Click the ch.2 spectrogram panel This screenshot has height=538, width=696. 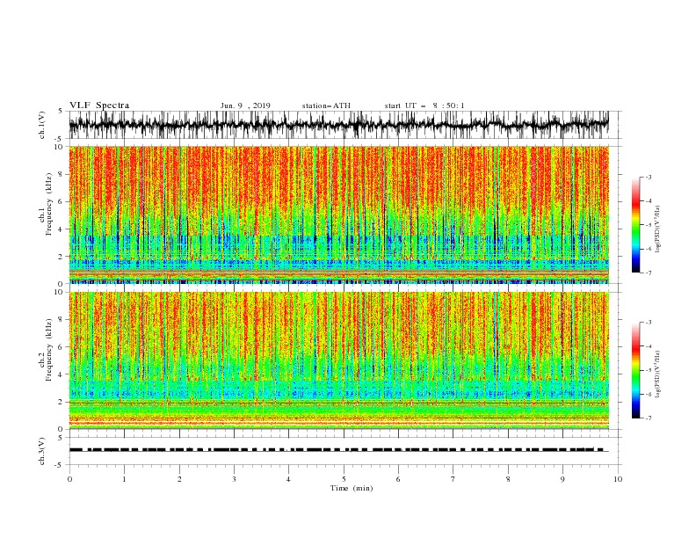pos(338,360)
